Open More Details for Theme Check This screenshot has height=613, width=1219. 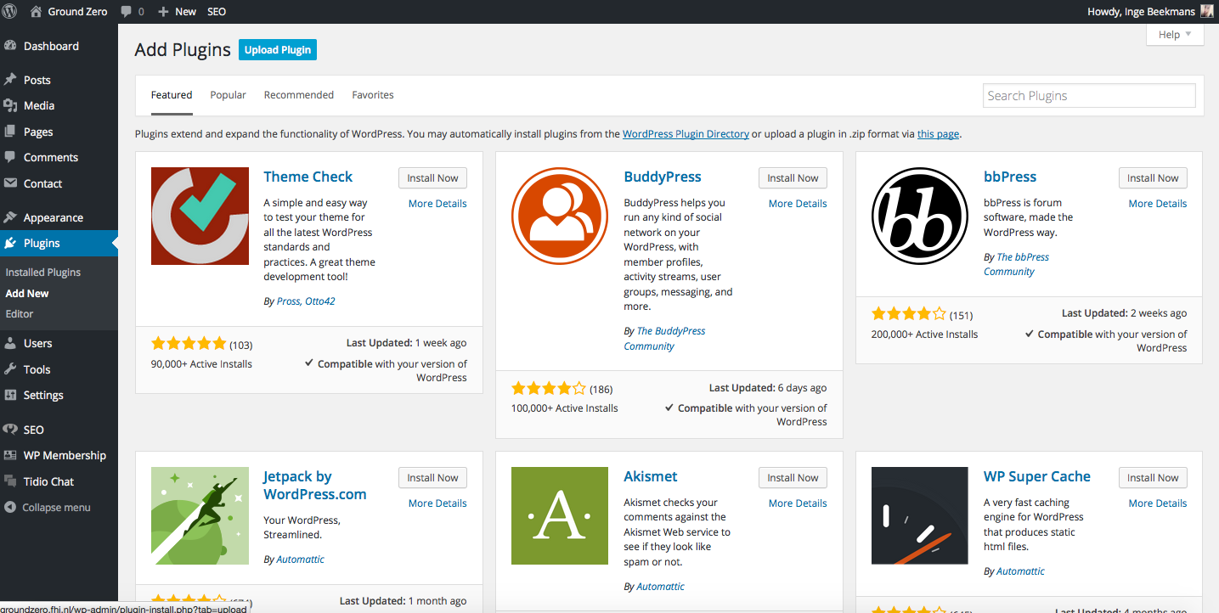437,204
